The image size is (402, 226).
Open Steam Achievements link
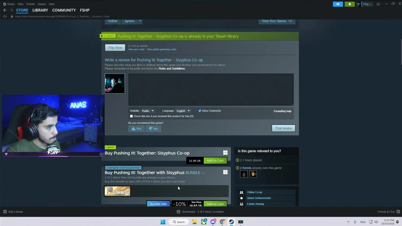(x=259, y=198)
